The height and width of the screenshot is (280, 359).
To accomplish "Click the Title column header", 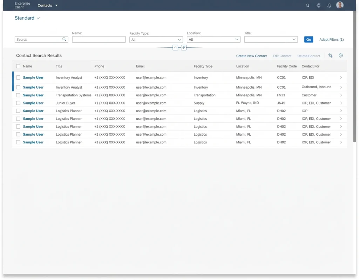I will [59, 66].
